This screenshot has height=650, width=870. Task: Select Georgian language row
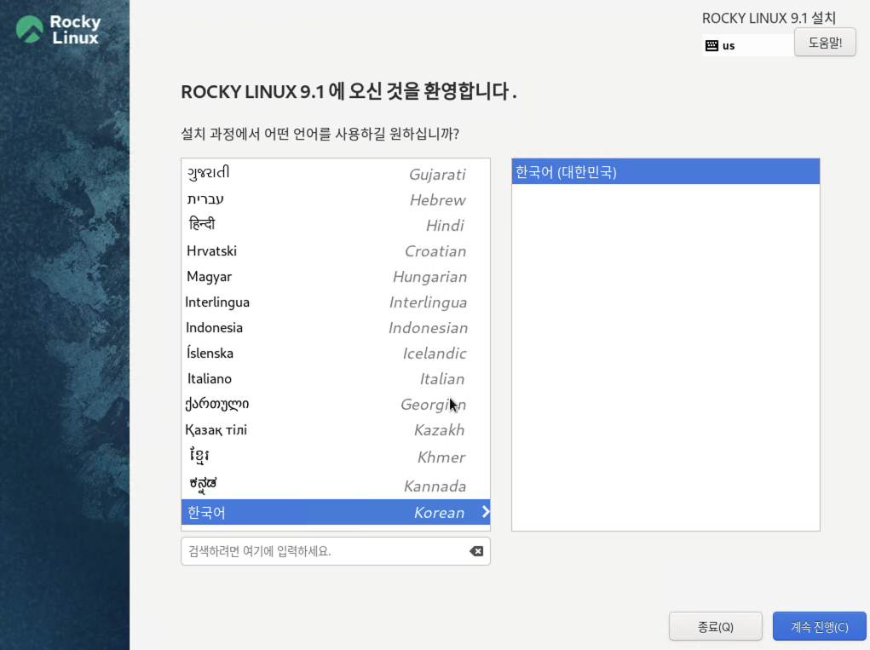pos(335,404)
